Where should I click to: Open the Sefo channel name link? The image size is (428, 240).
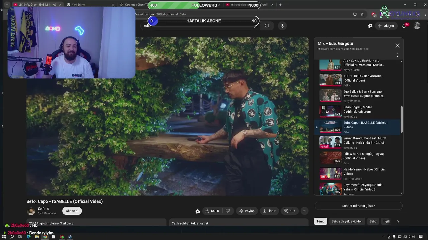[x=42, y=209]
